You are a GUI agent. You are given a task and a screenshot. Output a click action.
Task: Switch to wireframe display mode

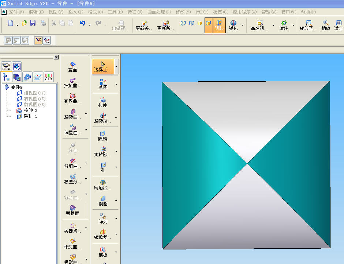pyautogui.click(x=183, y=23)
